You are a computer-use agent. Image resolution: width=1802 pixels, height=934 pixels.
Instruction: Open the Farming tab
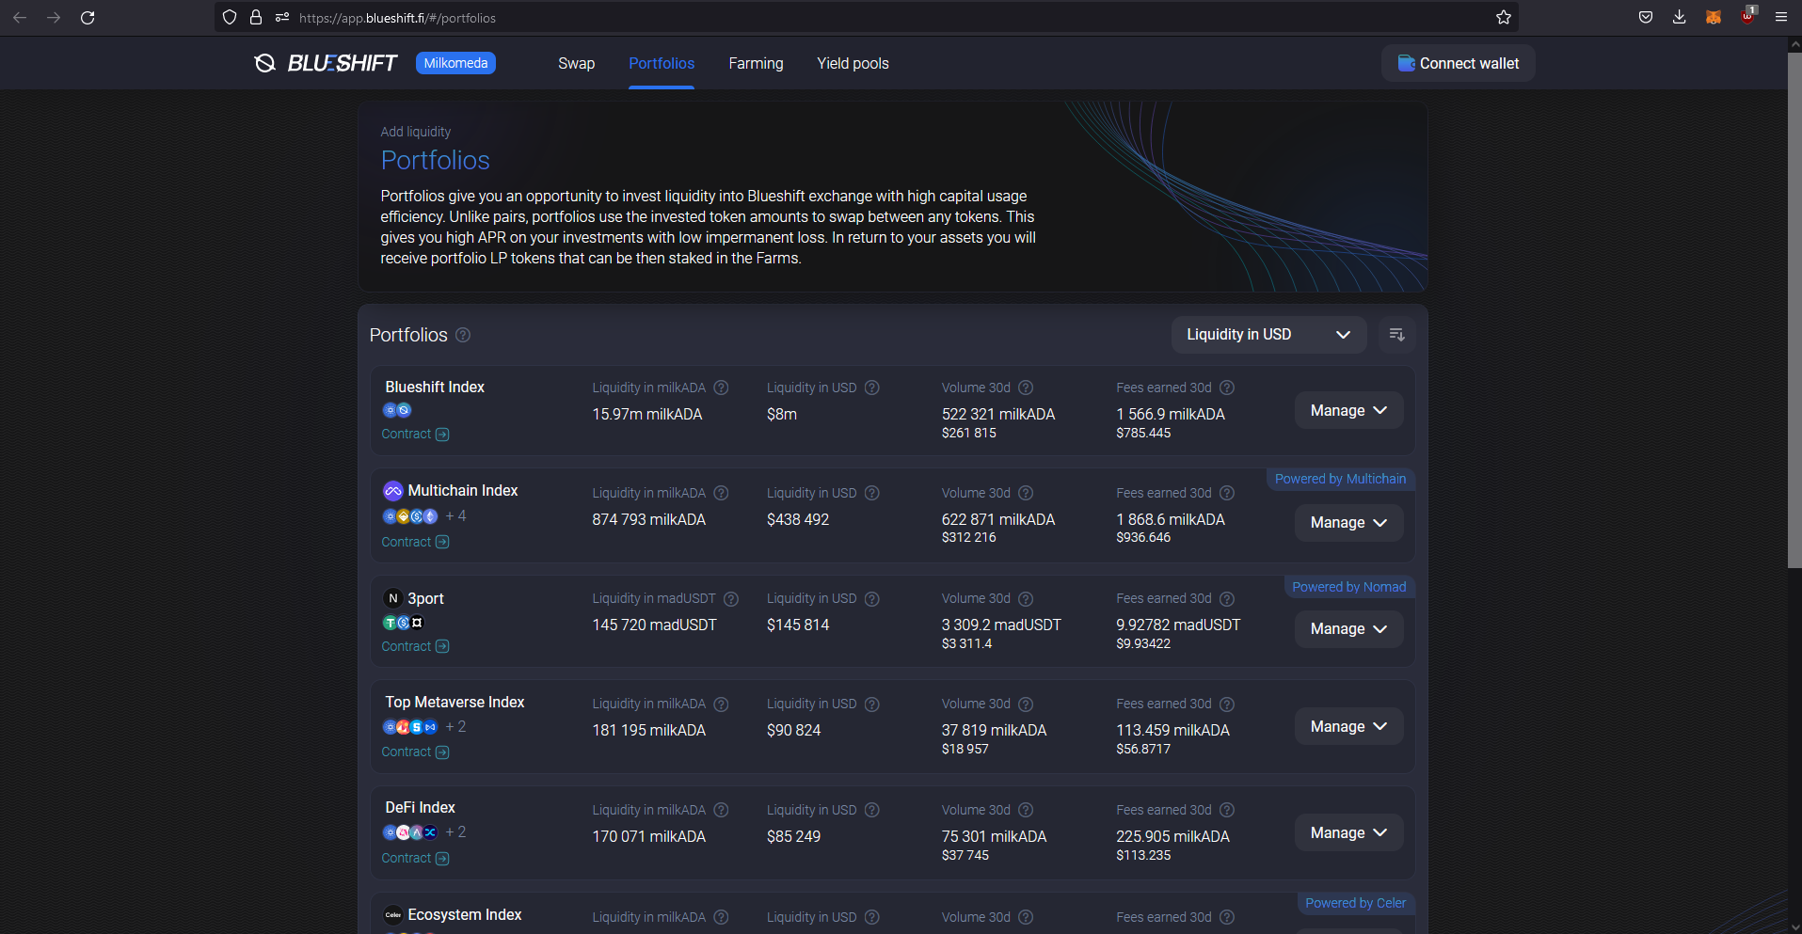[756, 63]
